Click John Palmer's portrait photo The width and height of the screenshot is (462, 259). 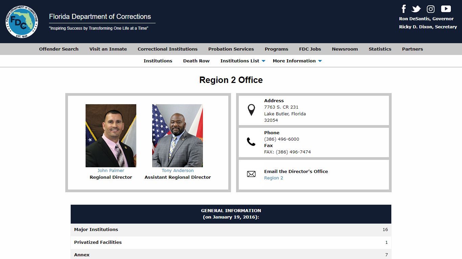(x=111, y=136)
